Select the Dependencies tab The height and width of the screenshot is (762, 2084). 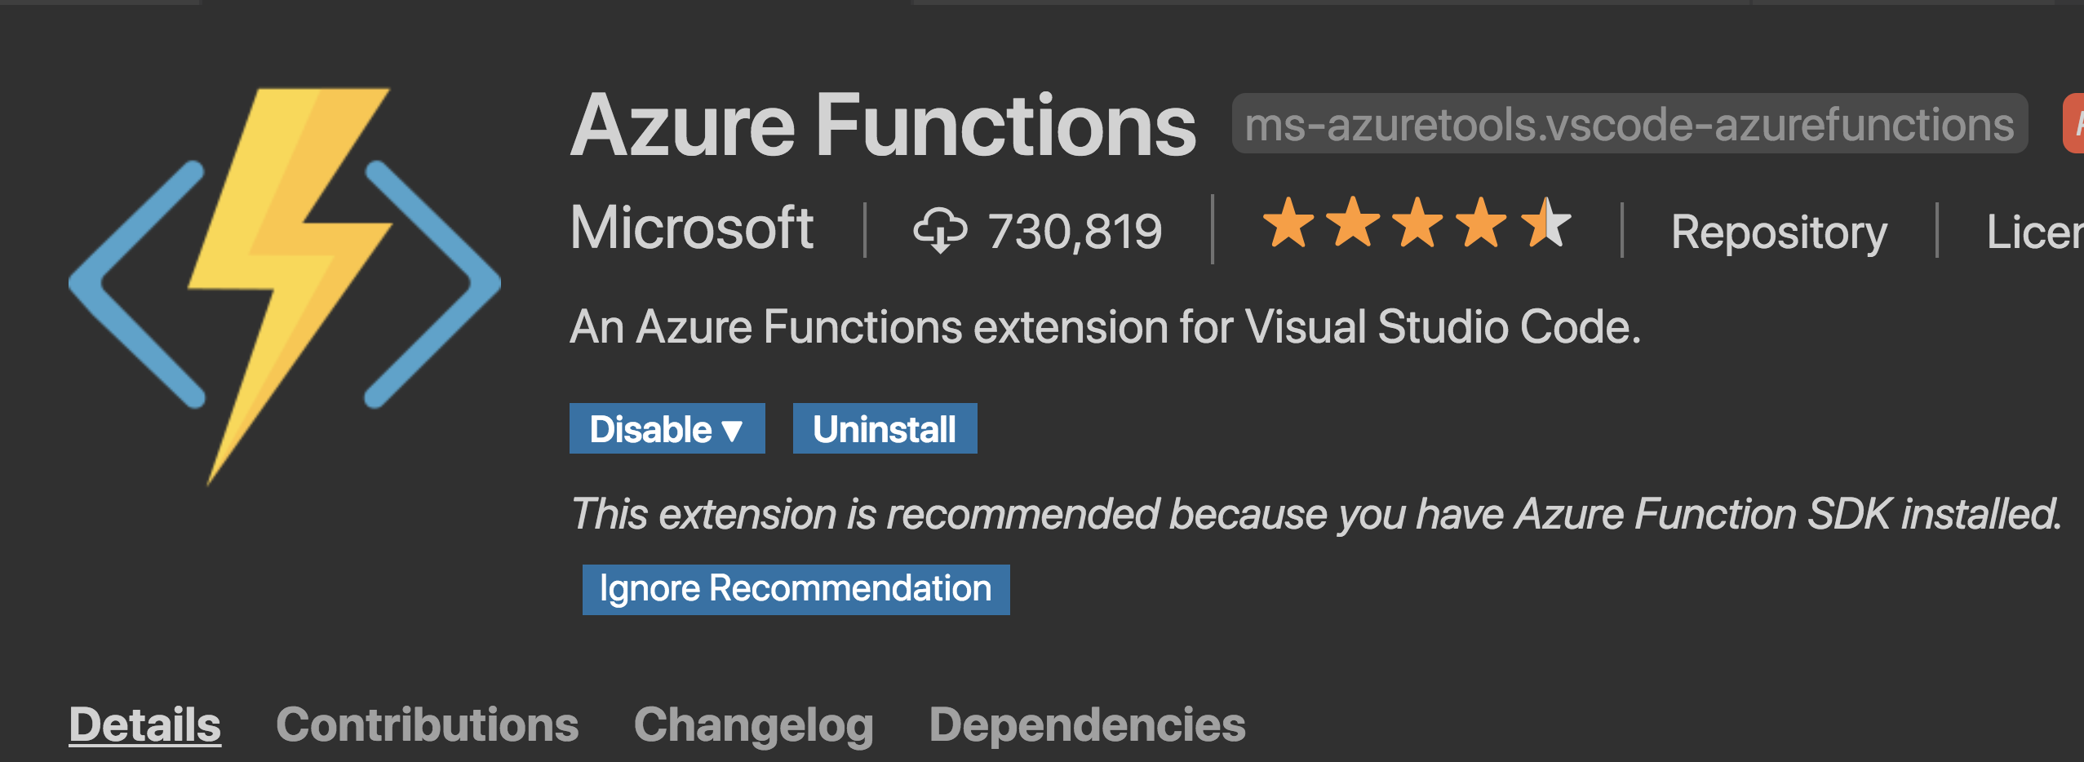pos(1087,724)
